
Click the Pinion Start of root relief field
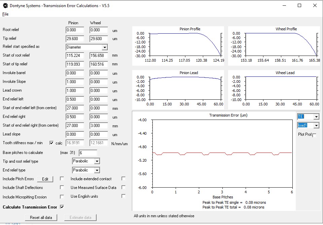(x=75, y=56)
